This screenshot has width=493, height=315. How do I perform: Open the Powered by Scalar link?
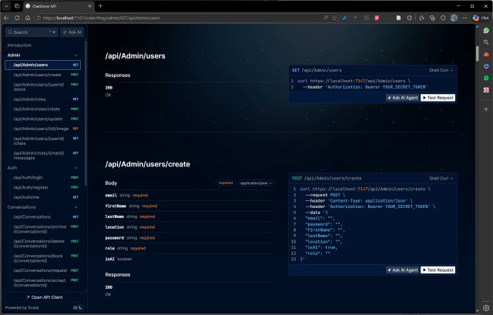point(22,307)
